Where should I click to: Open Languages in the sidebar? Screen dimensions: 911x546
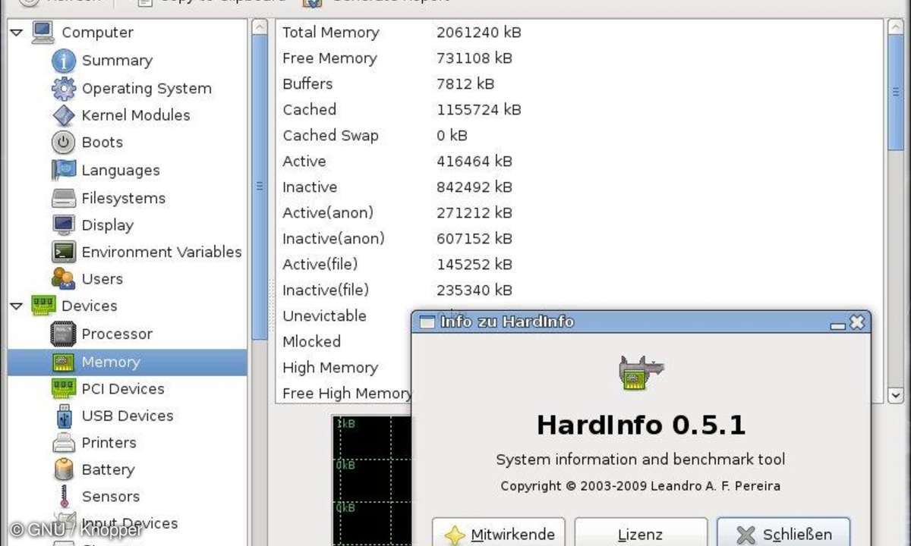(121, 171)
